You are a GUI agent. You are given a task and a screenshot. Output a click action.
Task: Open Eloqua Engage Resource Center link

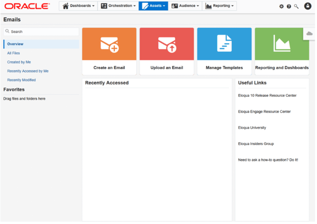[264, 112]
